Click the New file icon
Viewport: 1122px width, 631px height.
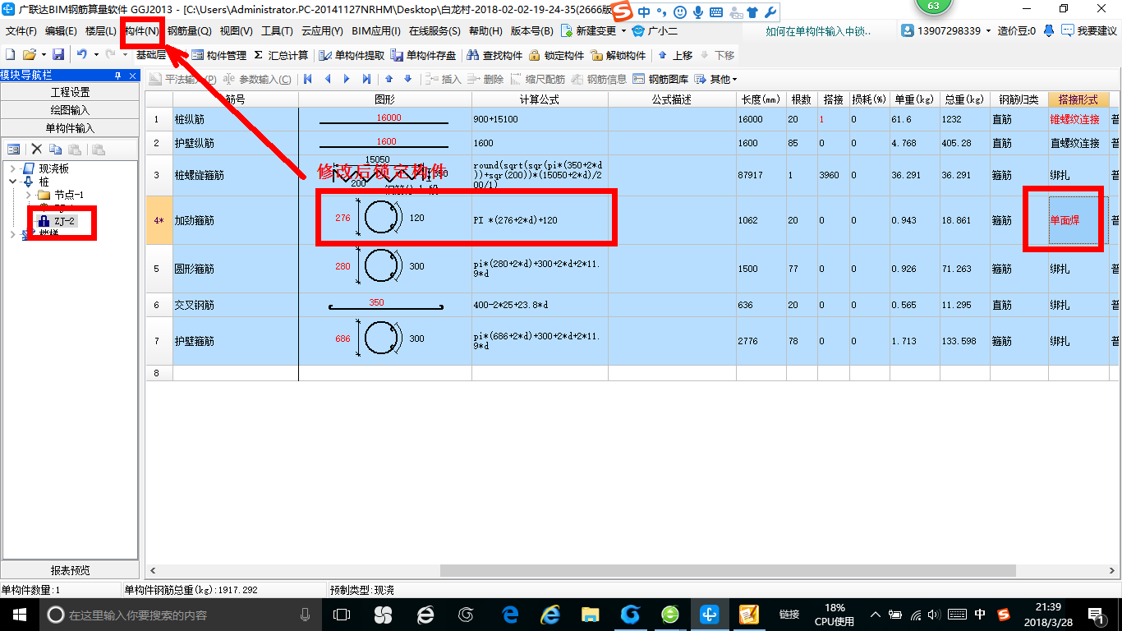[x=10, y=55]
